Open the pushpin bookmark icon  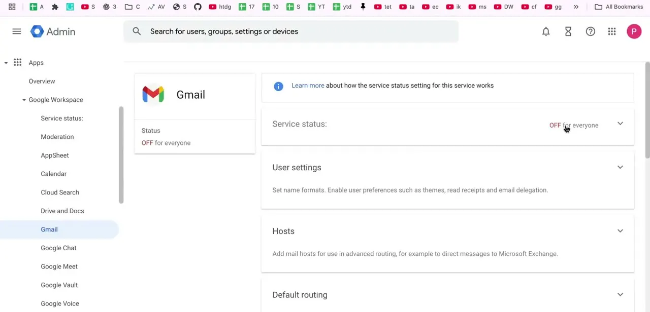[363, 7]
